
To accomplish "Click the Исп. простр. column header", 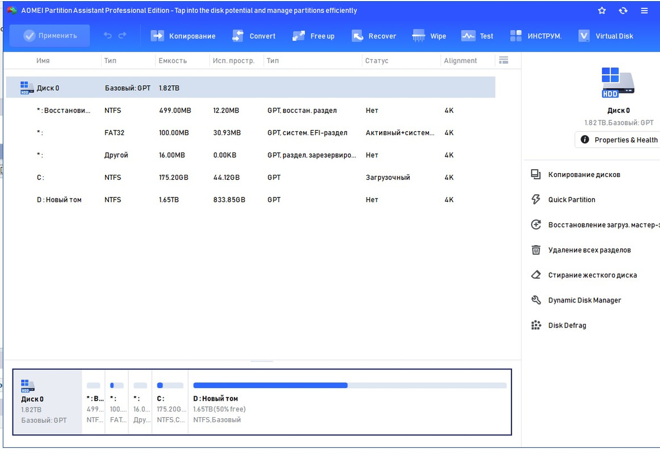I will pyautogui.click(x=234, y=61).
